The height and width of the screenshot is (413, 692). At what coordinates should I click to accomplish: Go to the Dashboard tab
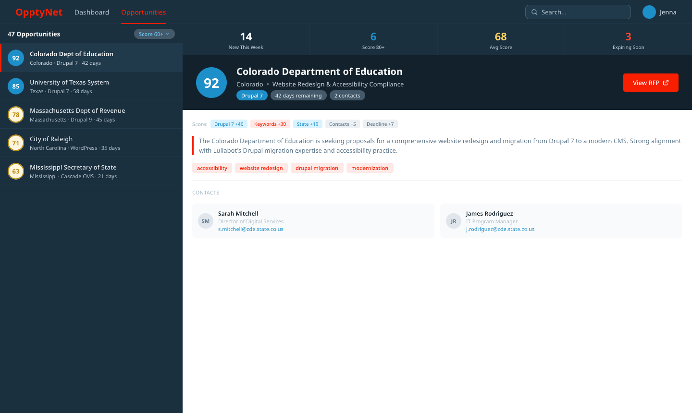pyautogui.click(x=92, y=12)
